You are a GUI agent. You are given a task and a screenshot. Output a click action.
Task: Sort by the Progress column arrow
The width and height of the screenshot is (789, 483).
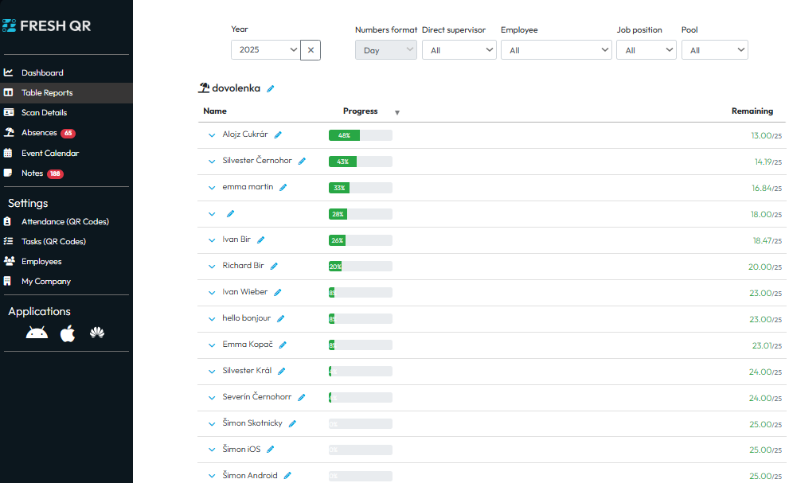click(397, 112)
